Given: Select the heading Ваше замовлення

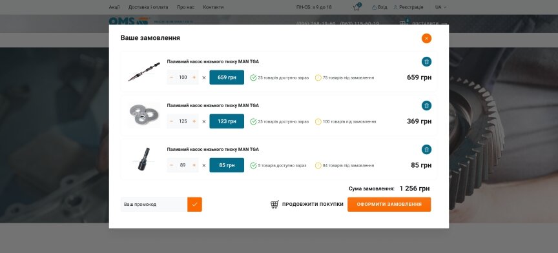Looking at the screenshot, I should pyautogui.click(x=150, y=37).
